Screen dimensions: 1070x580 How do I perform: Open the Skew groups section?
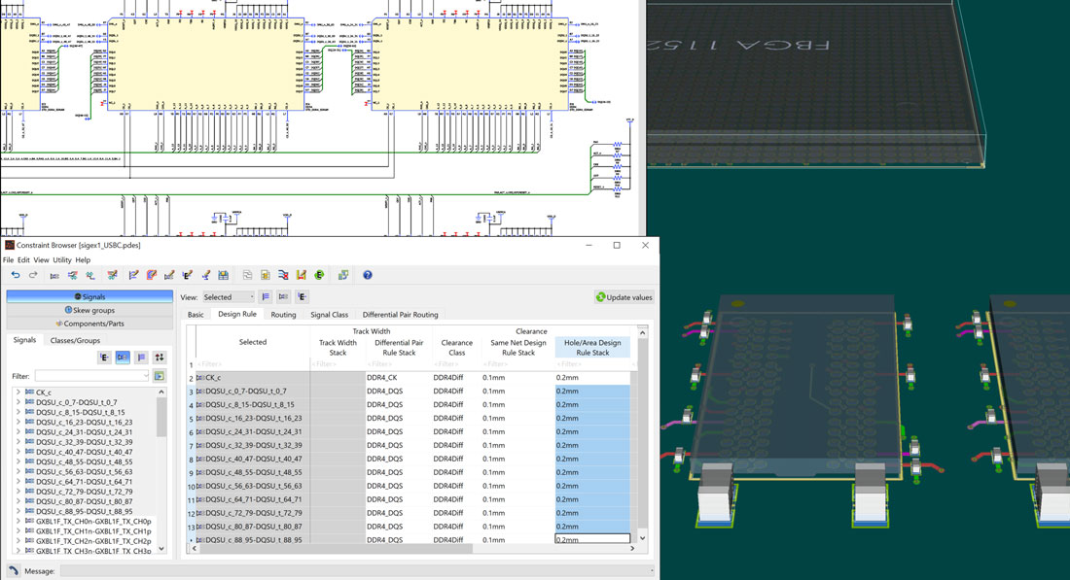(x=89, y=310)
